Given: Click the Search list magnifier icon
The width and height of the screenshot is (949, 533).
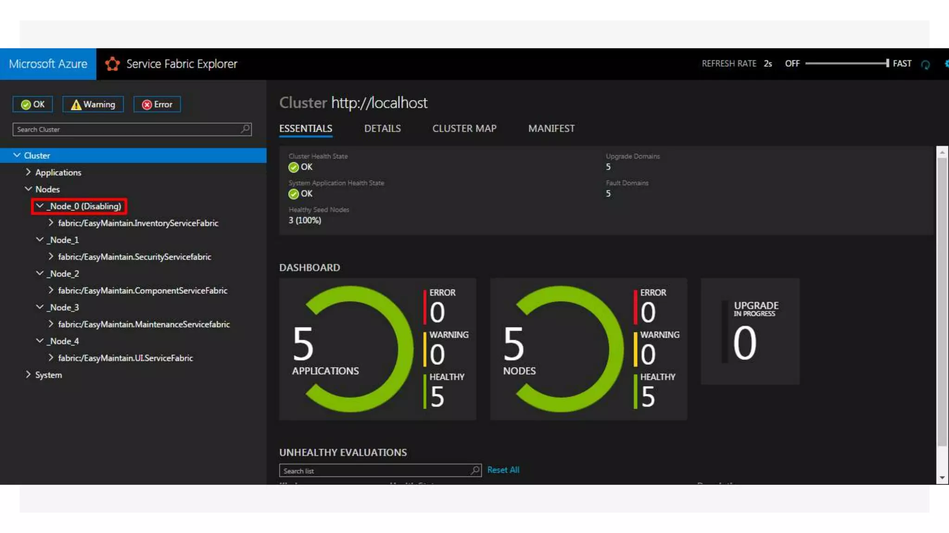Looking at the screenshot, I should [x=475, y=470].
